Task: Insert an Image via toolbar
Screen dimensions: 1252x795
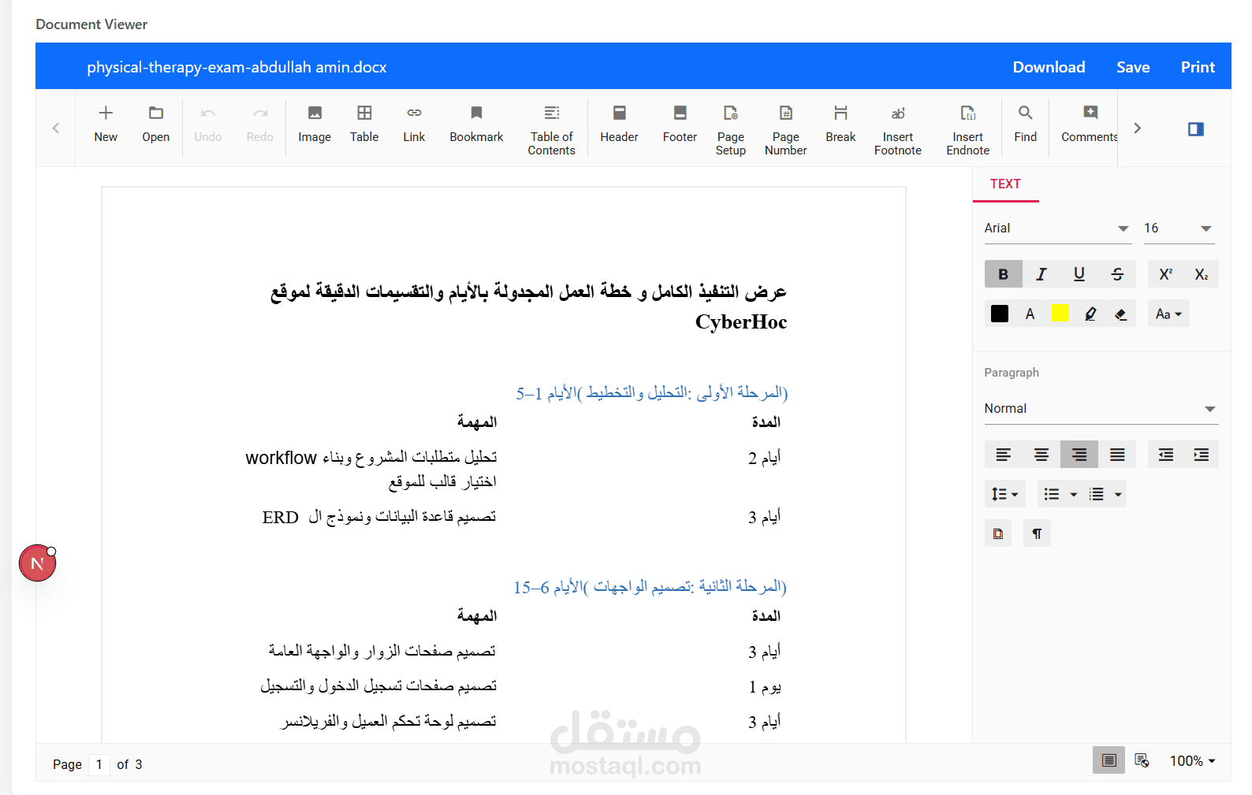Action: 315,124
